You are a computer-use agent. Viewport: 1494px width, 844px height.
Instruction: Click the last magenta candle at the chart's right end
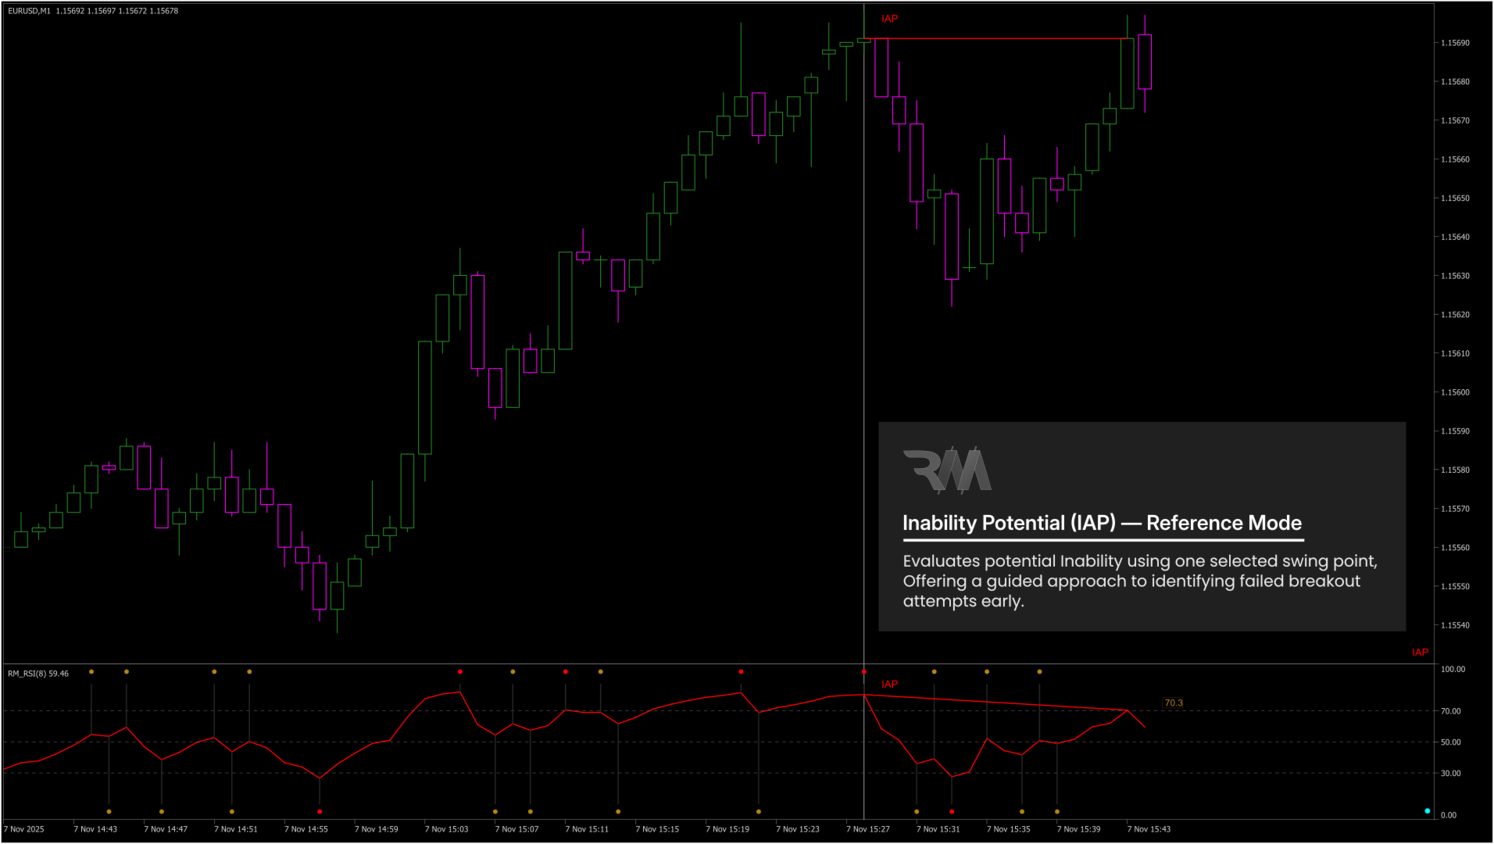(1145, 62)
